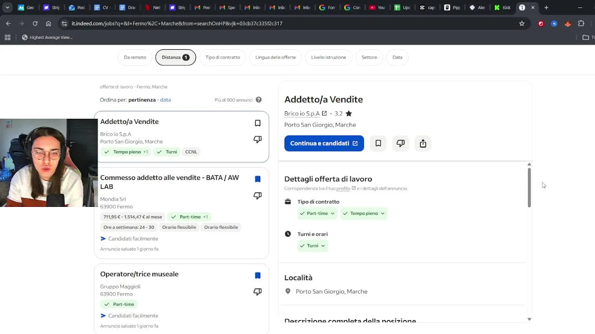Screen dimensions: 595x334
Task: View site information icon in address bar
Action: point(64,23)
